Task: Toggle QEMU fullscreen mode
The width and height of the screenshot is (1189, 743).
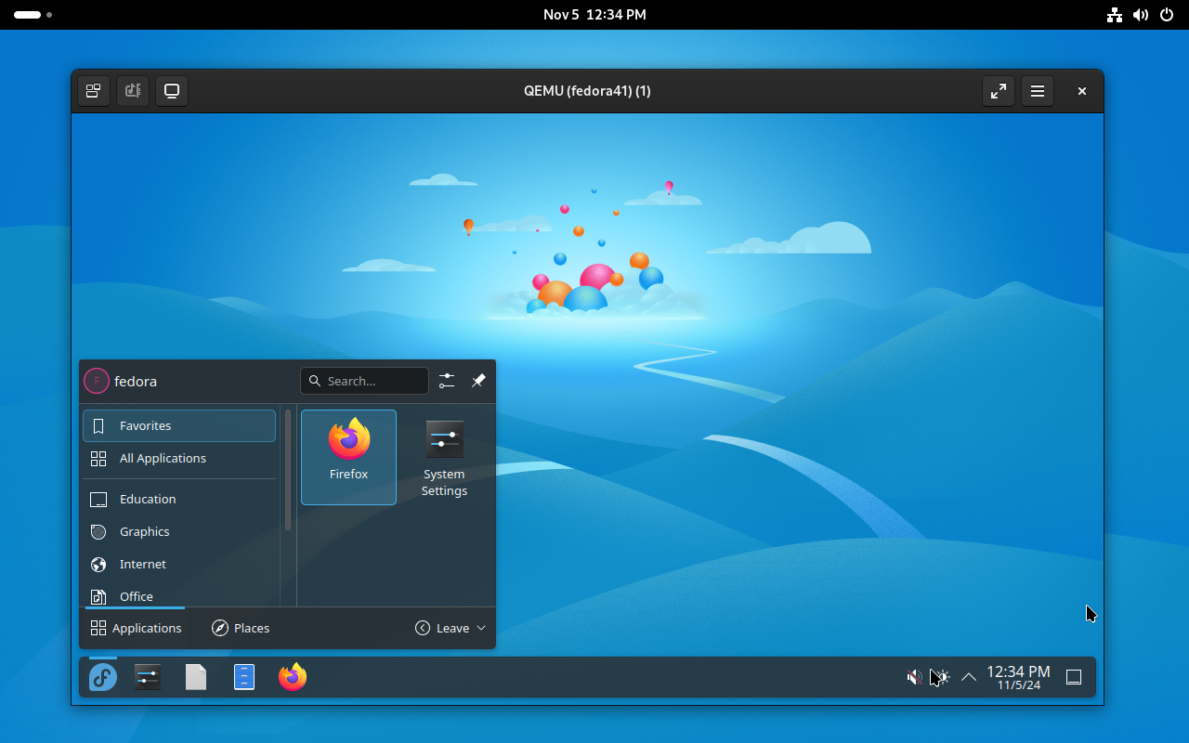Action: (999, 91)
